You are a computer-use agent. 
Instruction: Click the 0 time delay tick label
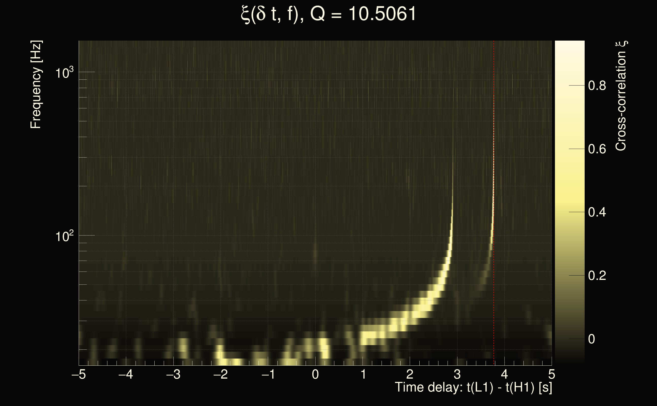(x=315, y=374)
